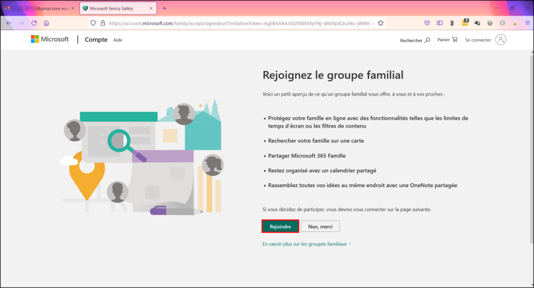Click the Rejoindre button
534x288 pixels.
280,227
